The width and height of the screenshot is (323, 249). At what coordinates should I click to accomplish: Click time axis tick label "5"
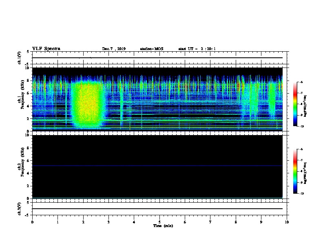(x=159, y=222)
